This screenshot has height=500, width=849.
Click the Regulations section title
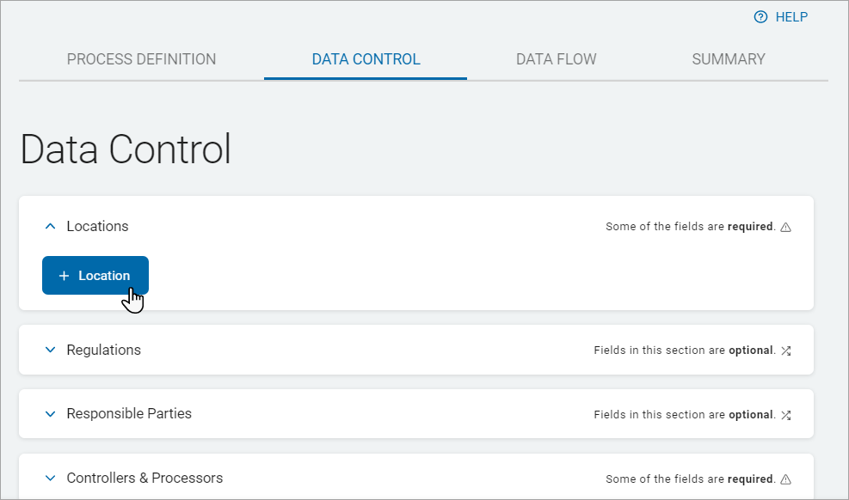[103, 351]
